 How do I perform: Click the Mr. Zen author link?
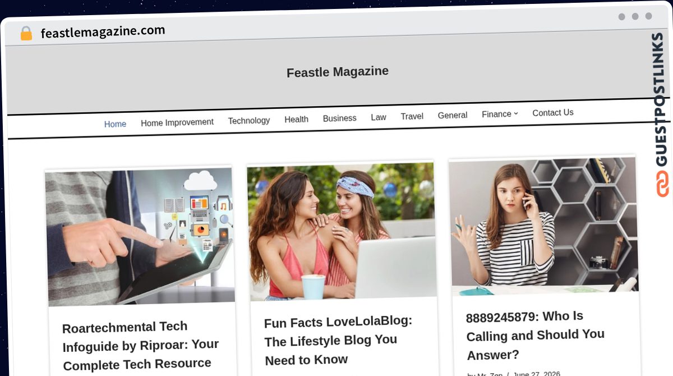click(490, 375)
